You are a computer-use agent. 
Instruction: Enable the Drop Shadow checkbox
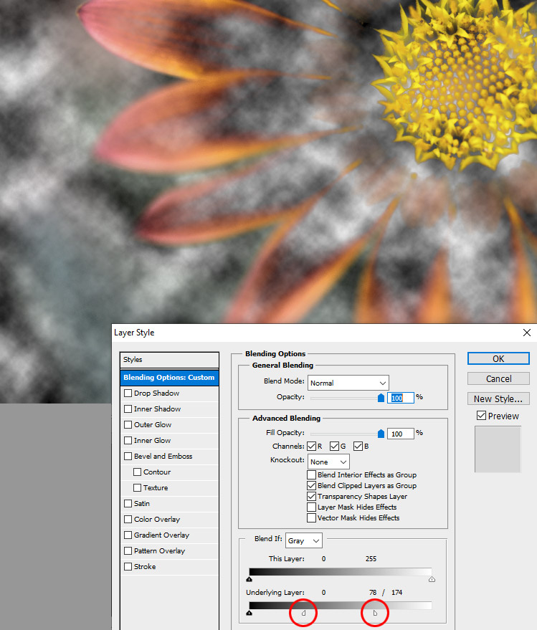point(128,393)
